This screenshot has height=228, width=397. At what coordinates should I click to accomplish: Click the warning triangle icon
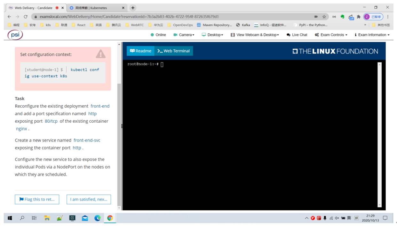100,54
